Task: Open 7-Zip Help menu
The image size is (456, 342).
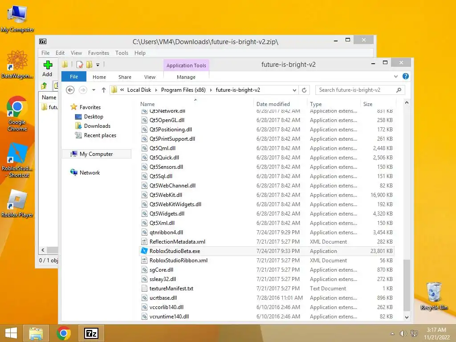Action: point(140,53)
